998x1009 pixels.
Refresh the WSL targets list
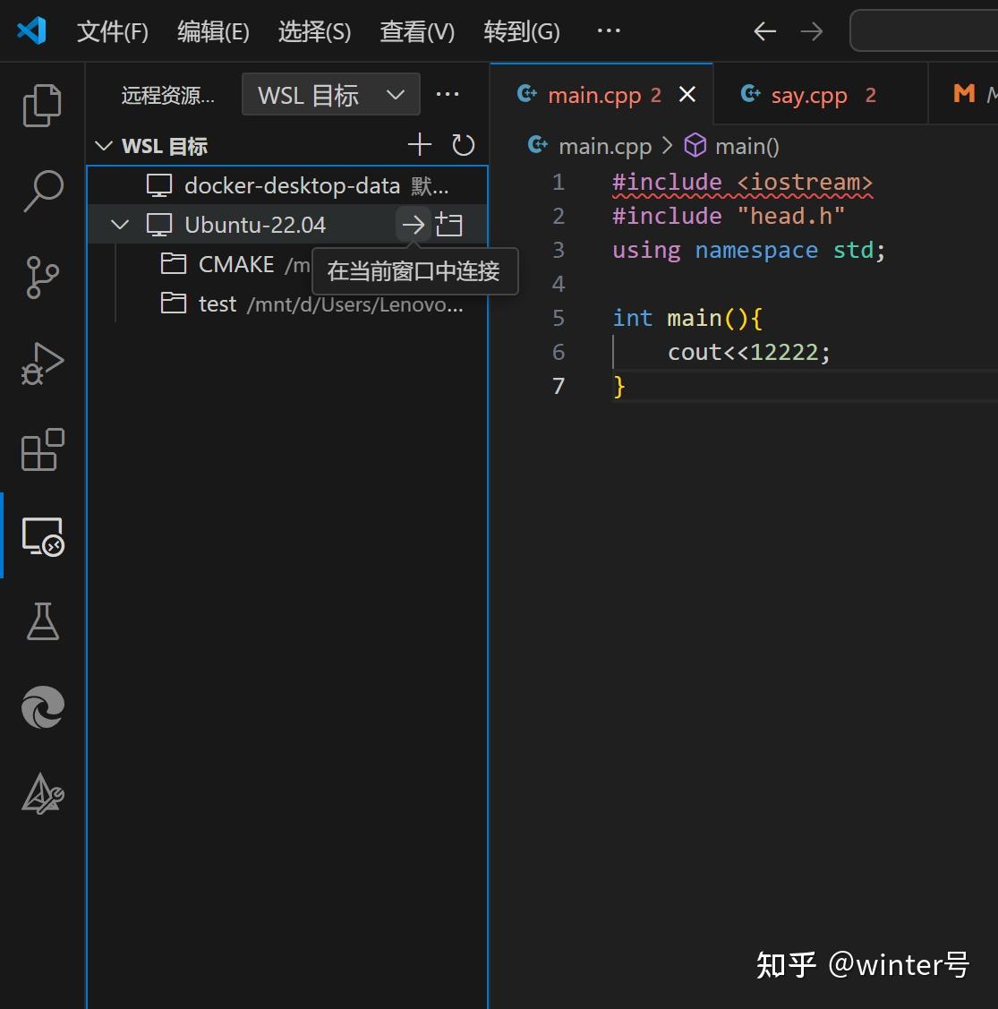(463, 145)
